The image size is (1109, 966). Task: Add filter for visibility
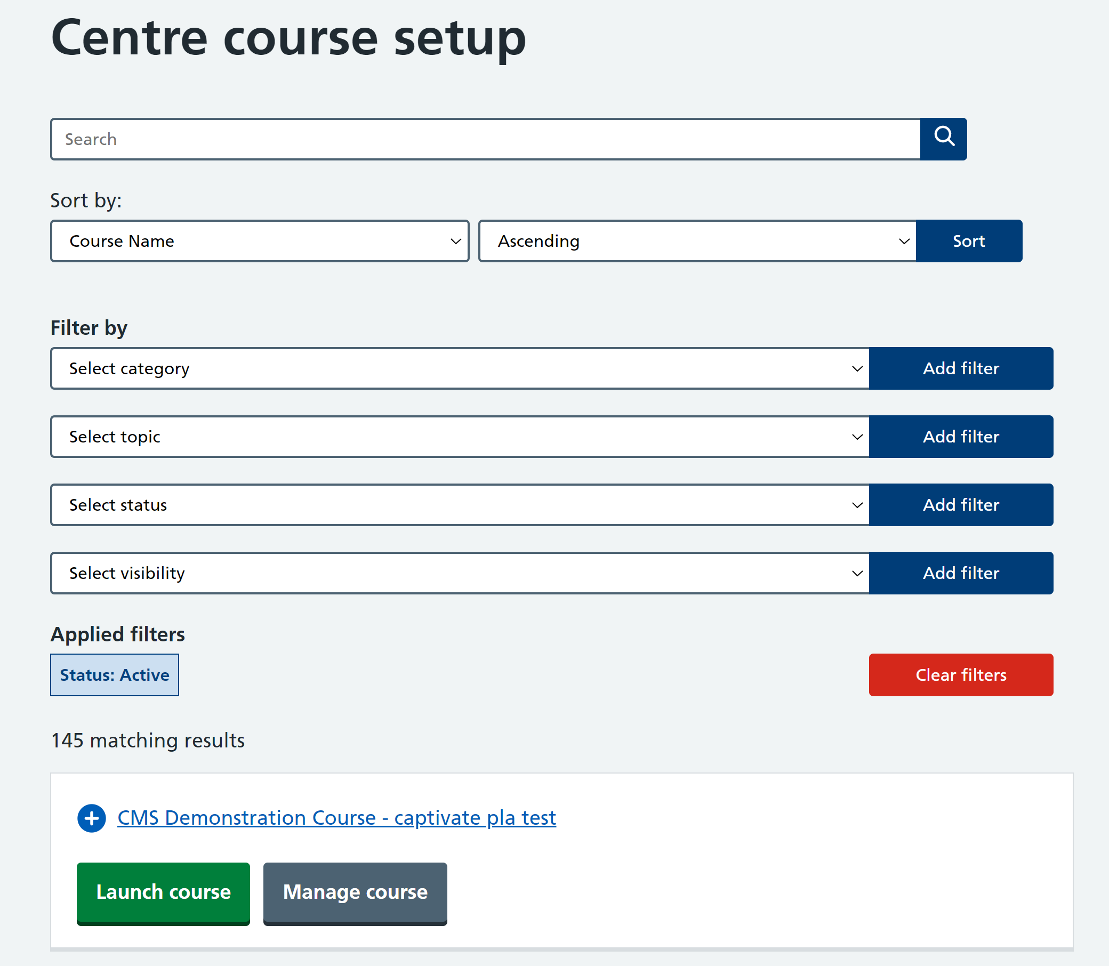click(960, 573)
